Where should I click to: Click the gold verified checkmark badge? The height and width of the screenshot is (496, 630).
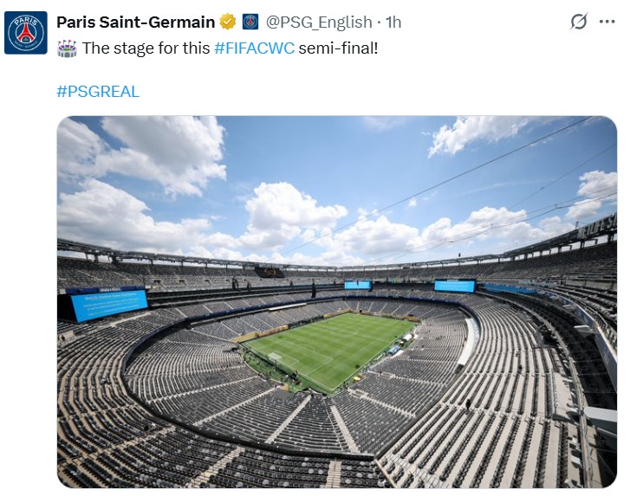227,22
